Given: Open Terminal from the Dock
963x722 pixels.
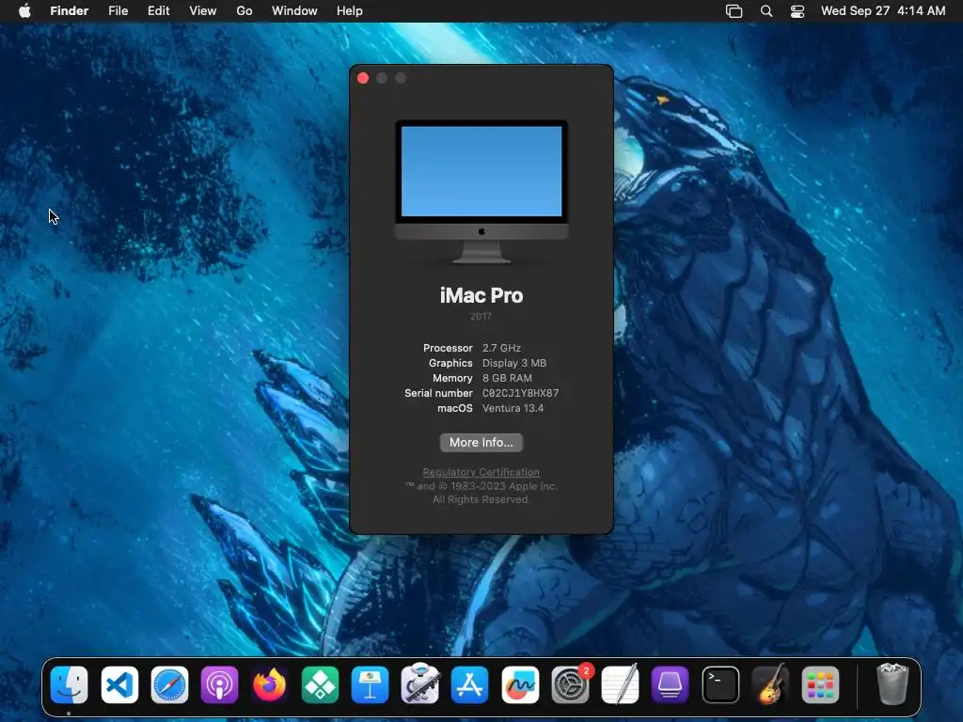Looking at the screenshot, I should 720,684.
